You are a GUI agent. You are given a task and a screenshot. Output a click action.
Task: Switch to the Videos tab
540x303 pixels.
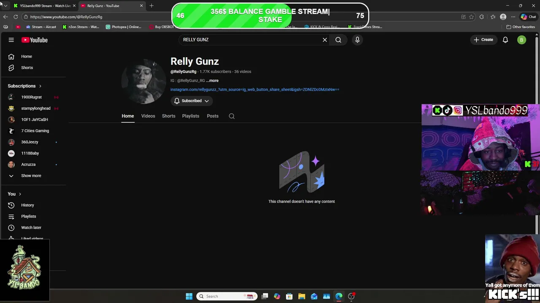148,116
